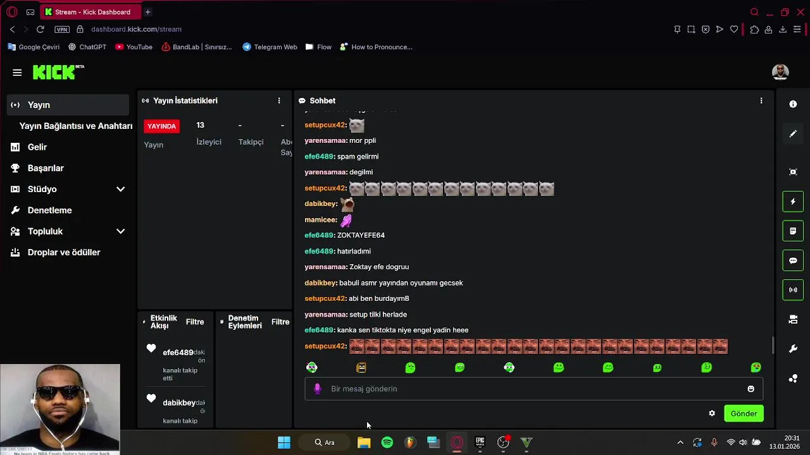
Task: Click the broadcast signal icon in right sidebar
Action: coord(793,290)
